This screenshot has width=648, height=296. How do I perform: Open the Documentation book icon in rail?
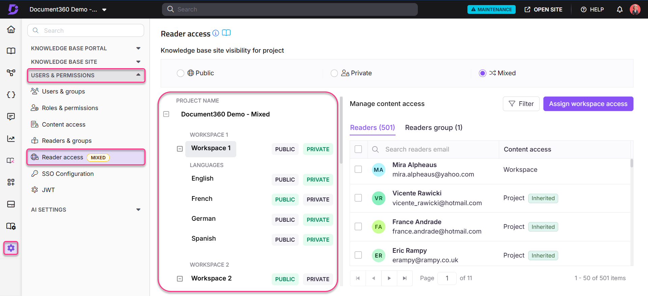click(x=11, y=51)
